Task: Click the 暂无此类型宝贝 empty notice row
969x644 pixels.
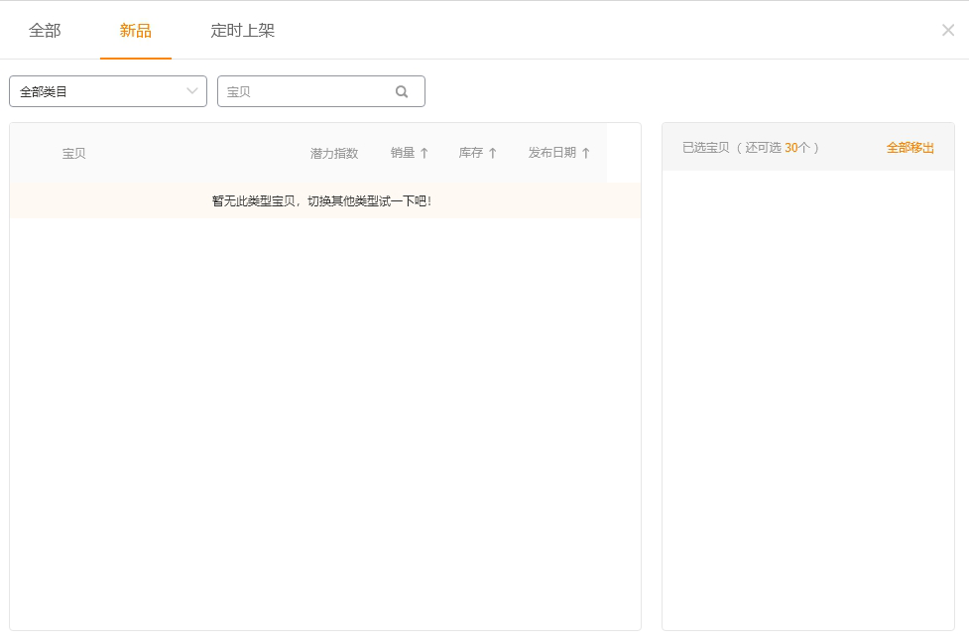Action: pyautogui.click(x=322, y=200)
